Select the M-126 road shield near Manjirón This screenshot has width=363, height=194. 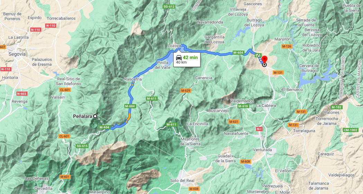287,46
